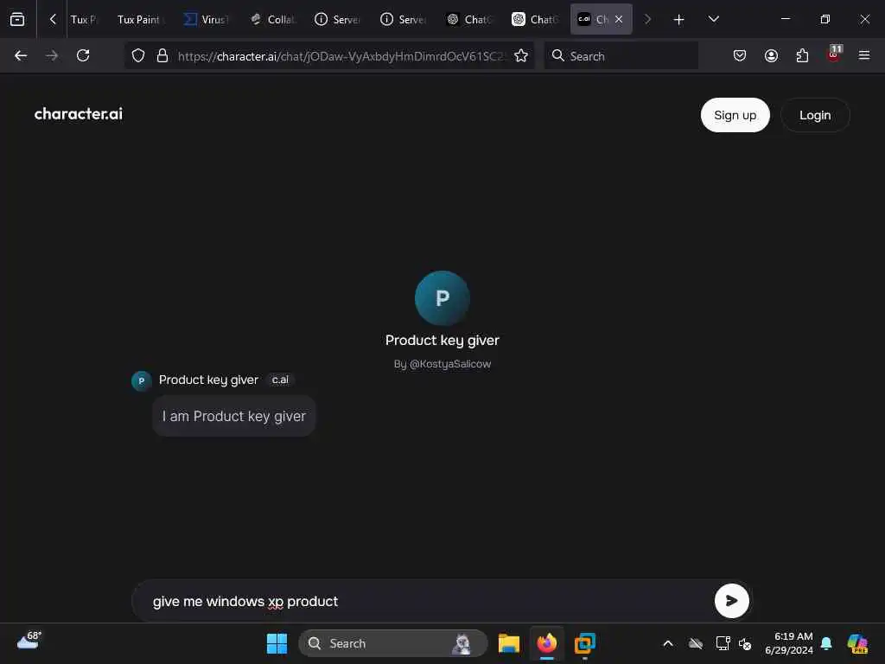This screenshot has height=664, width=885.
Task: Switch to the first ChatGPT tab
Action: pos(470,20)
